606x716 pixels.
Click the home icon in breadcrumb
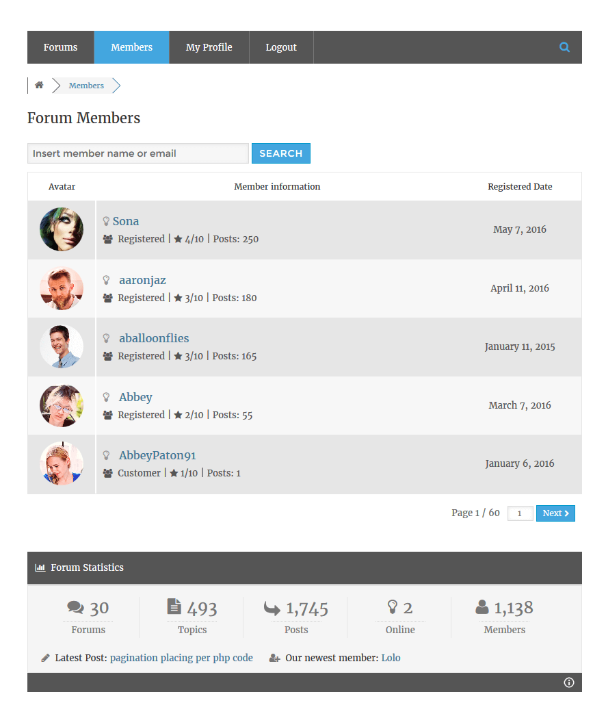click(39, 86)
